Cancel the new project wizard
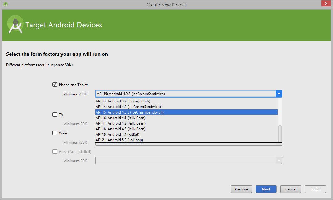The width and height of the screenshot is (333, 200). pyautogui.click(x=290, y=189)
